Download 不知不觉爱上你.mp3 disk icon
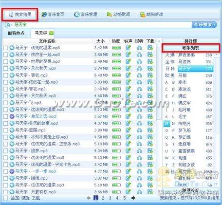The height and width of the screenshot is (205, 222). coord(150,137)
